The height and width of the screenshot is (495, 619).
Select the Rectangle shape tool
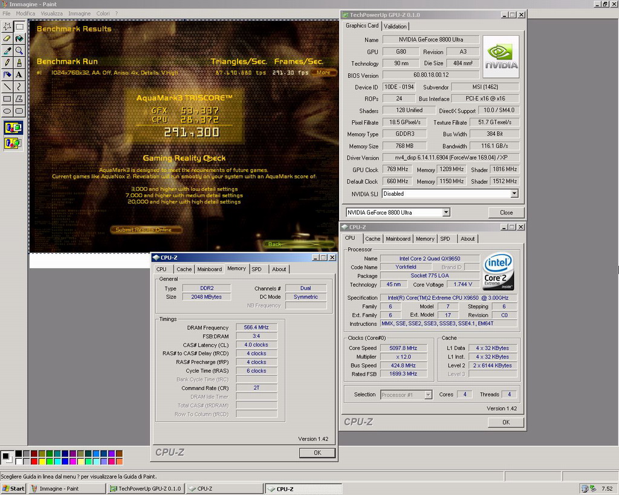7,99
